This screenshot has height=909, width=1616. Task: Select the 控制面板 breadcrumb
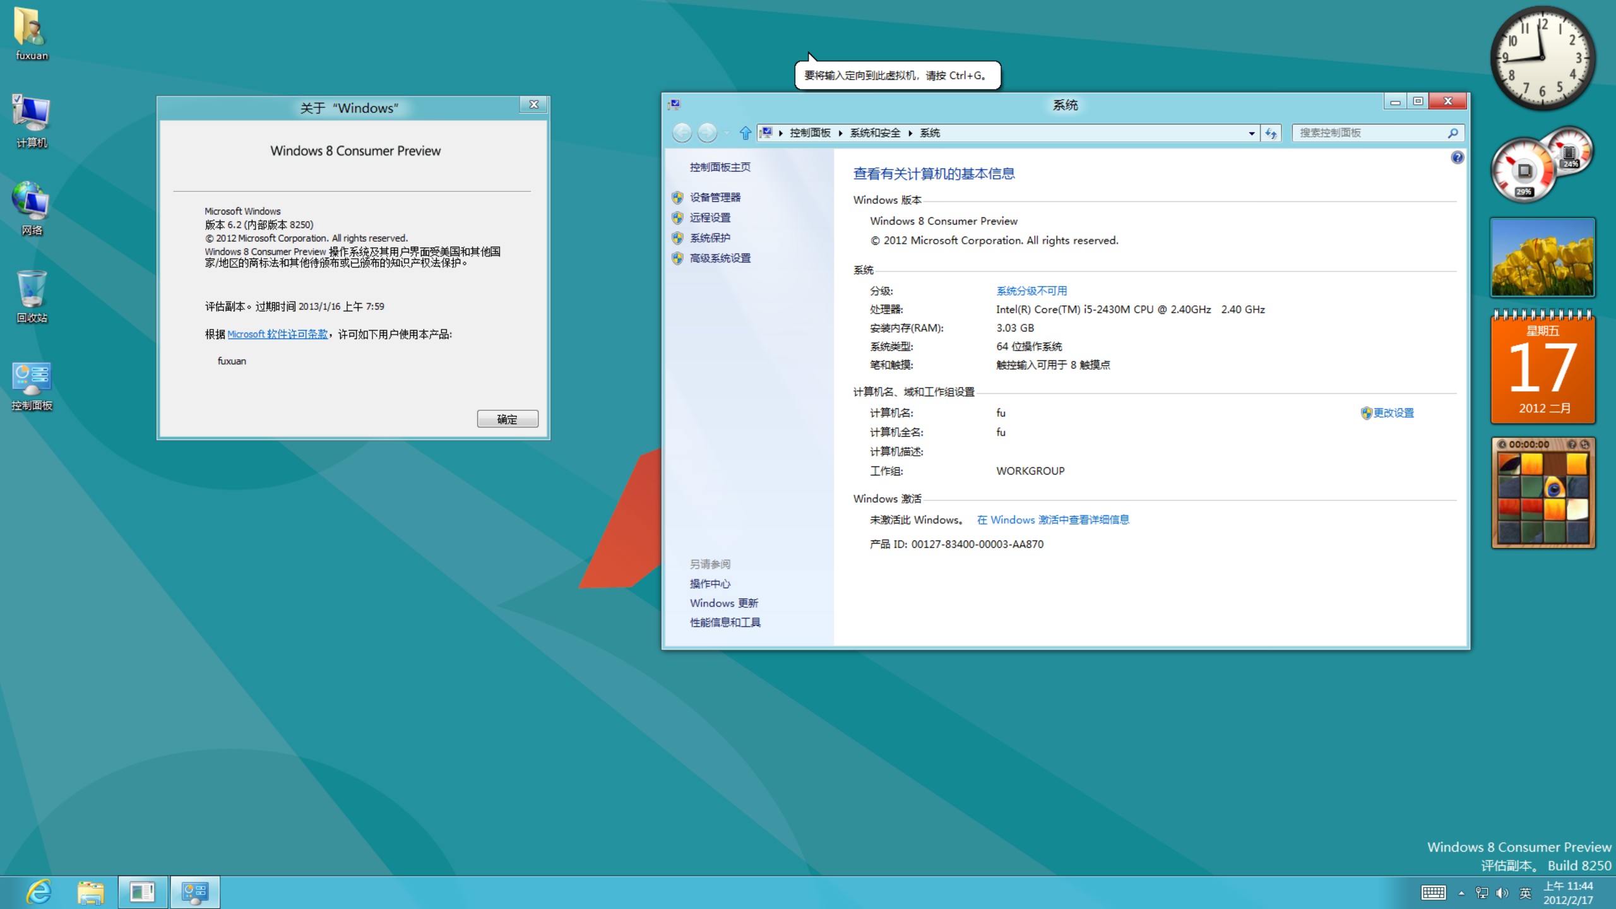(x=810, y=133)
